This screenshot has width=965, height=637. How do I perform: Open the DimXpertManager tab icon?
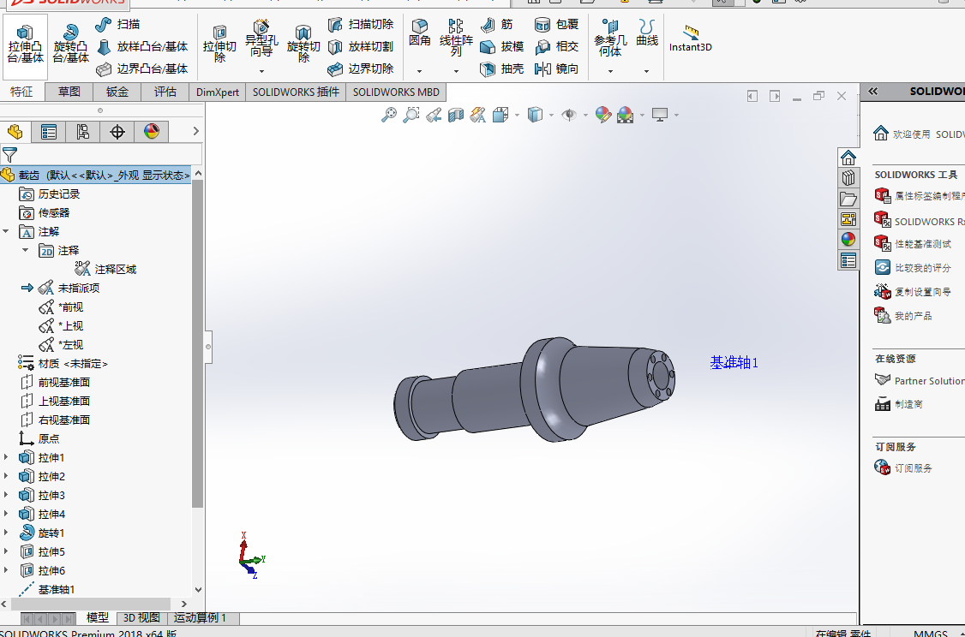point(117,132)
